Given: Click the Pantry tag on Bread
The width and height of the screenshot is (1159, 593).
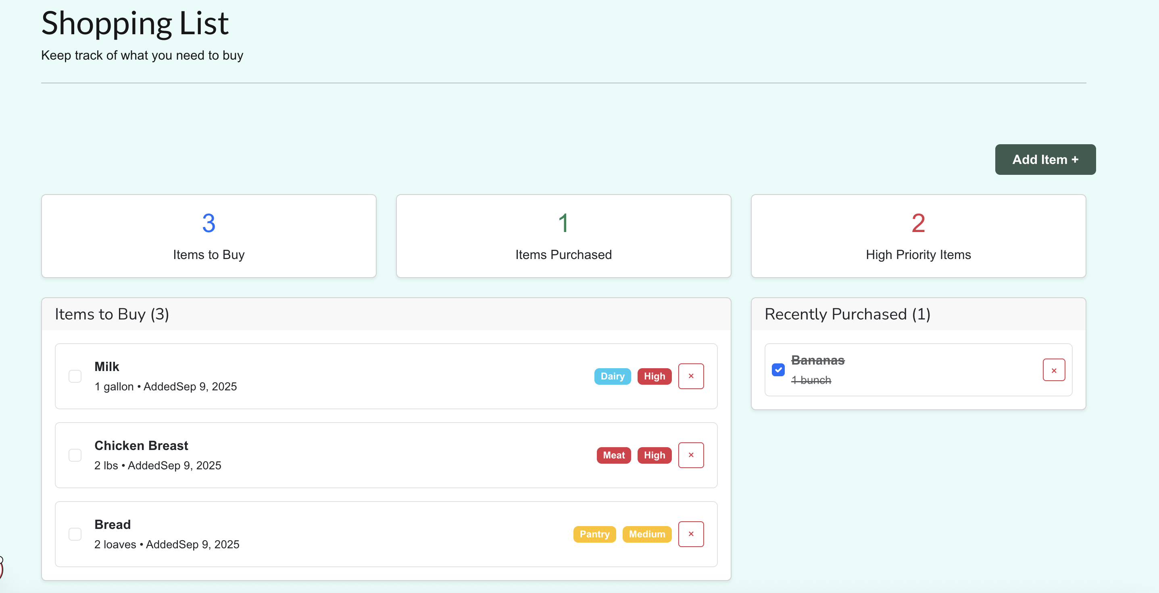Looking at the screenshot, I should pyautogui.click(x=594, y=534).
